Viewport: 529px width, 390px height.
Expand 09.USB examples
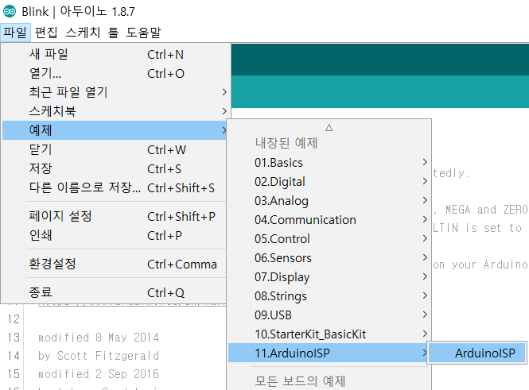329,315
